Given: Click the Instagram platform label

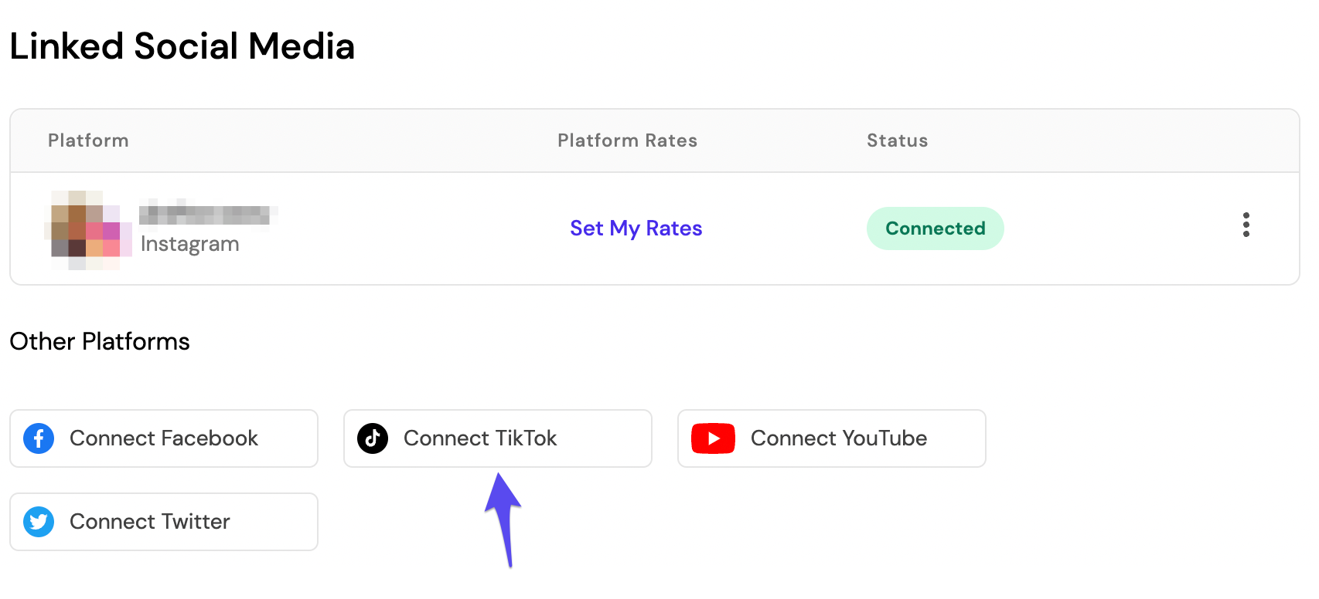Looking at the screenshot, I should (x=189, y=244).
